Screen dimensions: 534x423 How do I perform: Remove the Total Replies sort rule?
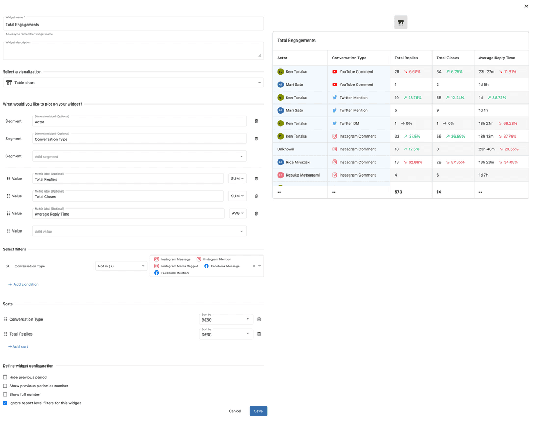[x=259, y=334]
